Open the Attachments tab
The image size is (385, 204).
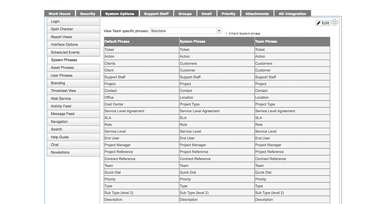[x=257, y=14]
